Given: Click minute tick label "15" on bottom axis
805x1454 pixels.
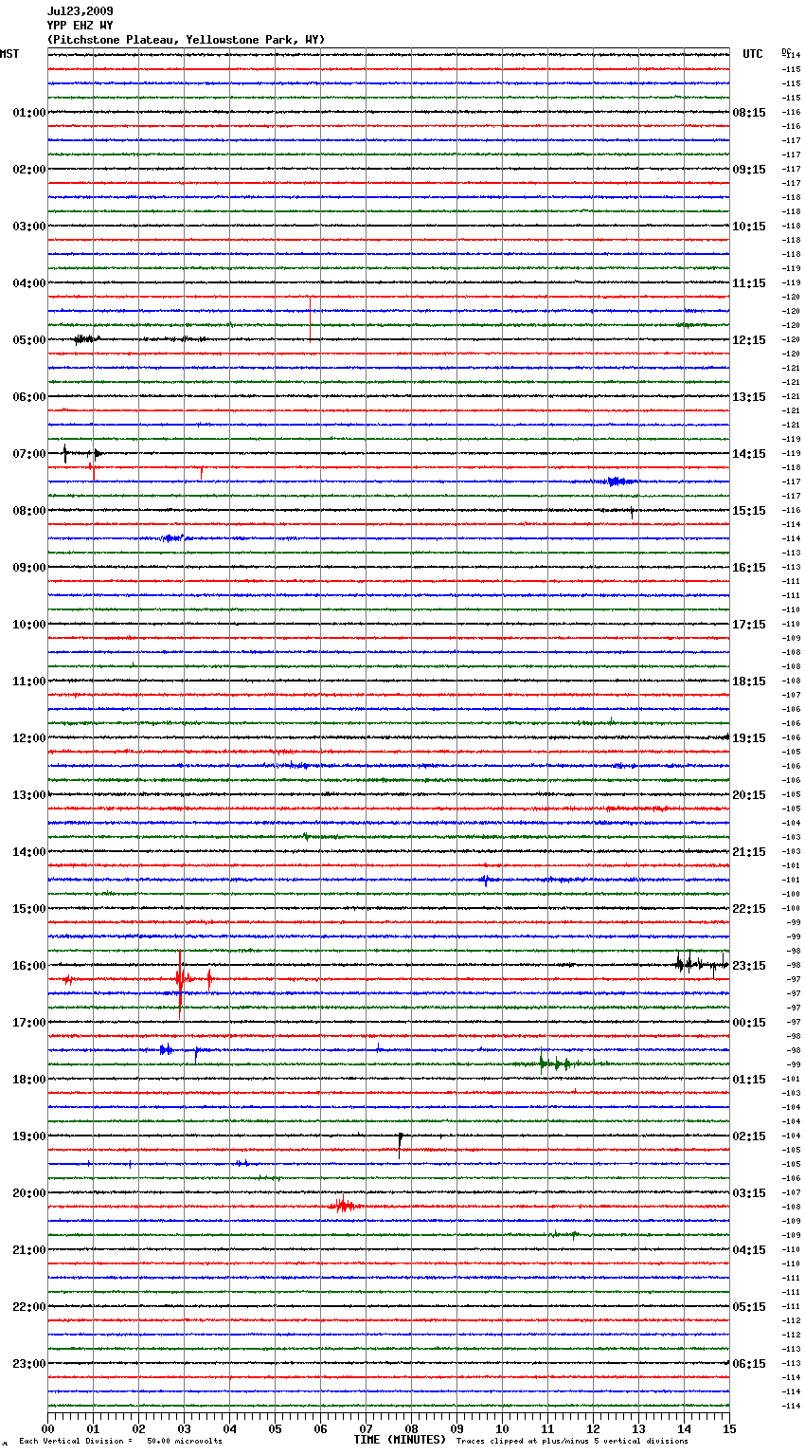Looking at the screenshot, I should tap(729, 1428).
